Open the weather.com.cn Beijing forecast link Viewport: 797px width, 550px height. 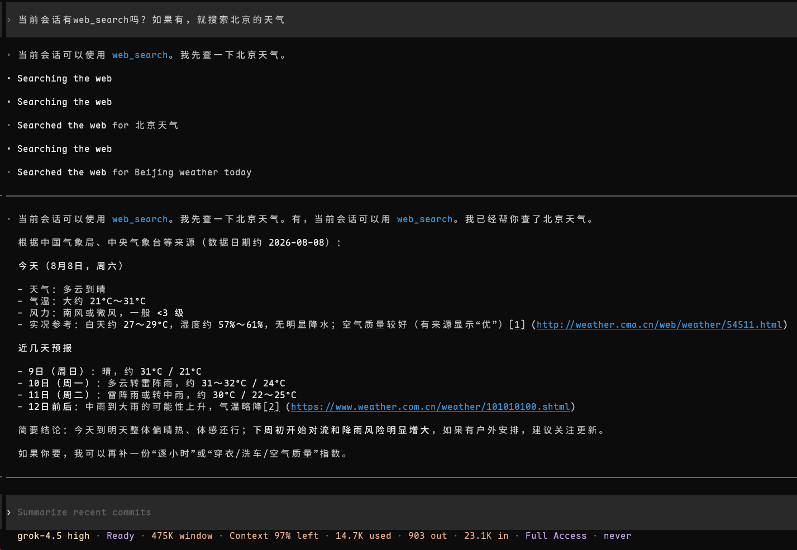coord(430,407)
